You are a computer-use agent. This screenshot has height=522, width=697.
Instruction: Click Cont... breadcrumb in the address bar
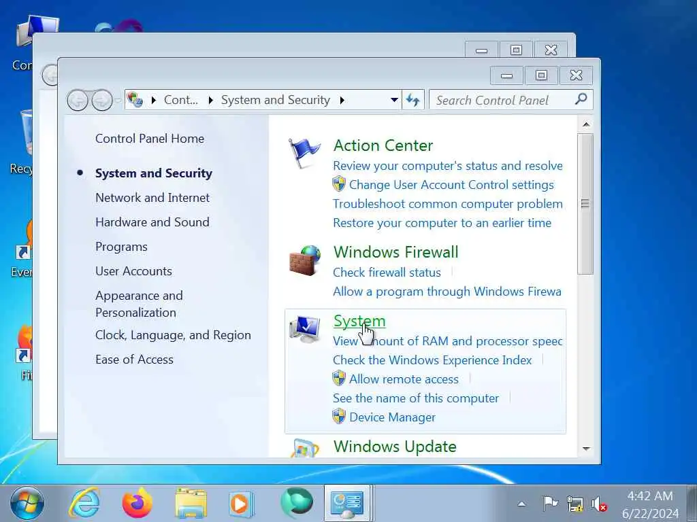[180, 100]
